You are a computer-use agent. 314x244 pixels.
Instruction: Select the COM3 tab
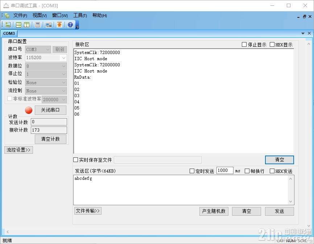9,33
